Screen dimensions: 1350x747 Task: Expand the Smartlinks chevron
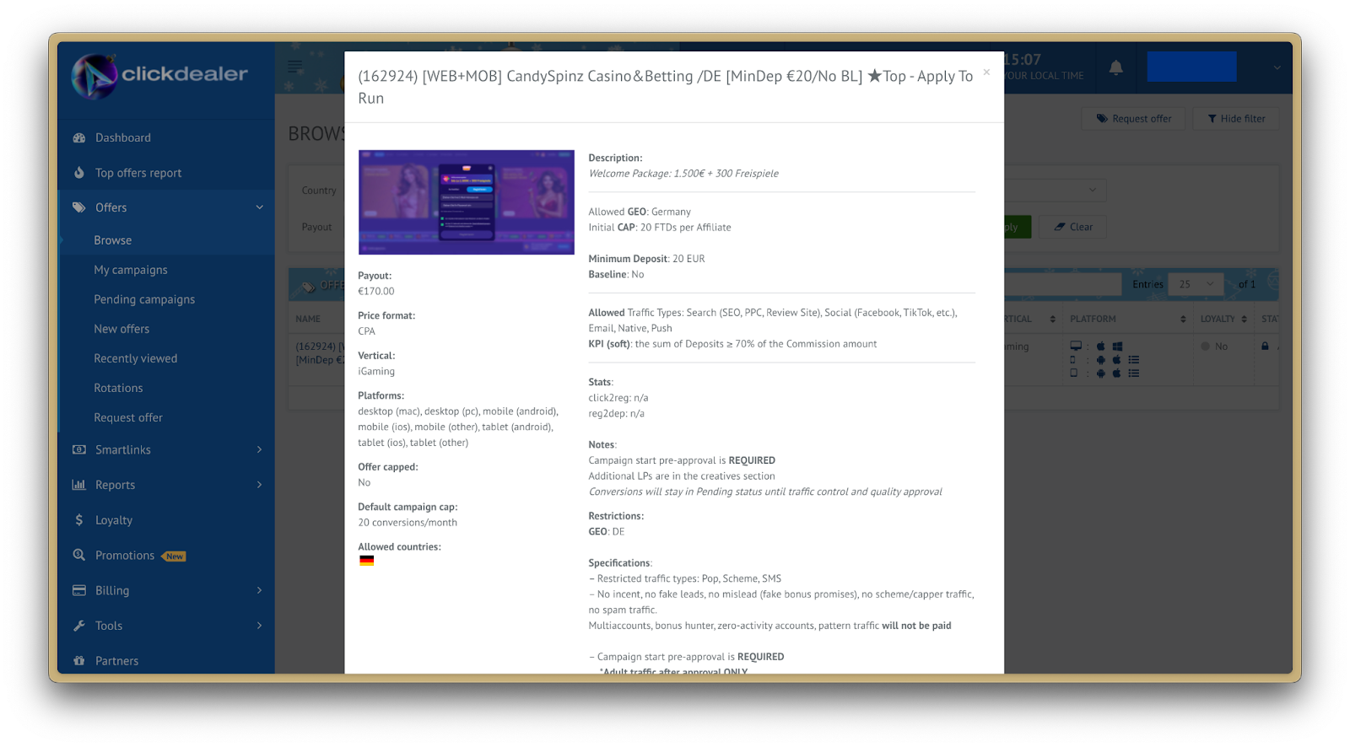260,449
